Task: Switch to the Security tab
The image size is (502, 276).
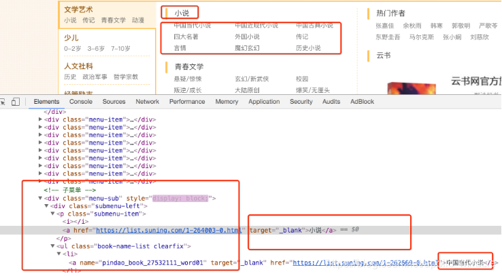Action: (x=301, y=102)
